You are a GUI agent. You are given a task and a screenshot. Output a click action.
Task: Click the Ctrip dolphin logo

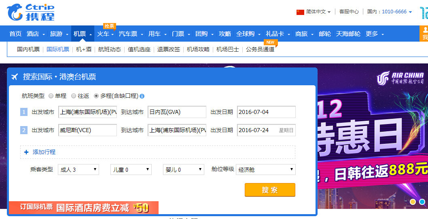[31, 12]
